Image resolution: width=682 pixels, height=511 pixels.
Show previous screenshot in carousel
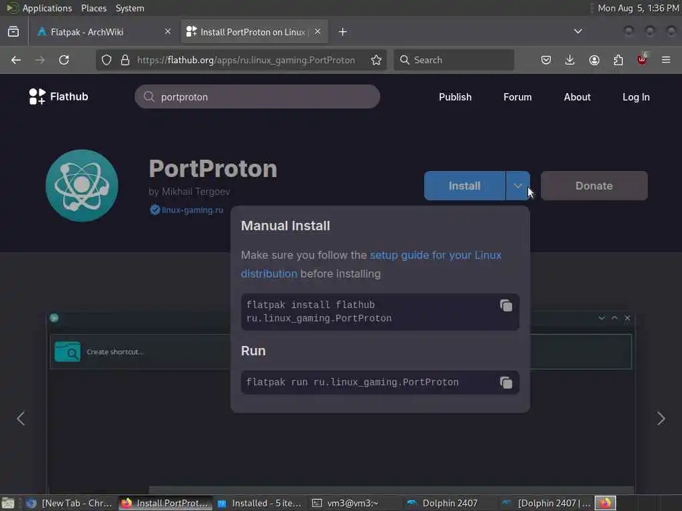point(21,419)
